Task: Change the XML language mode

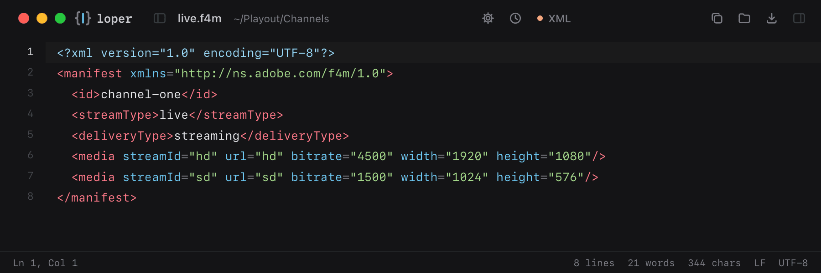Action: [554, 19]
